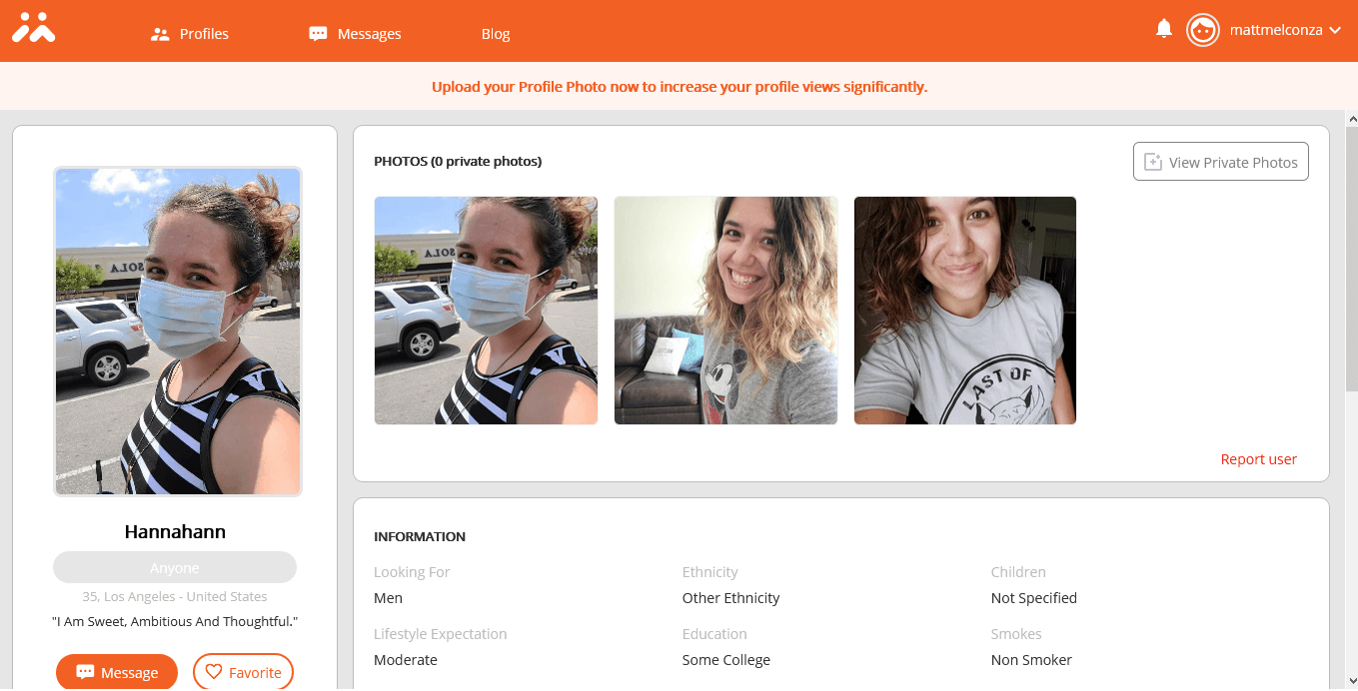Go to the Blog page

pos(496,34)
